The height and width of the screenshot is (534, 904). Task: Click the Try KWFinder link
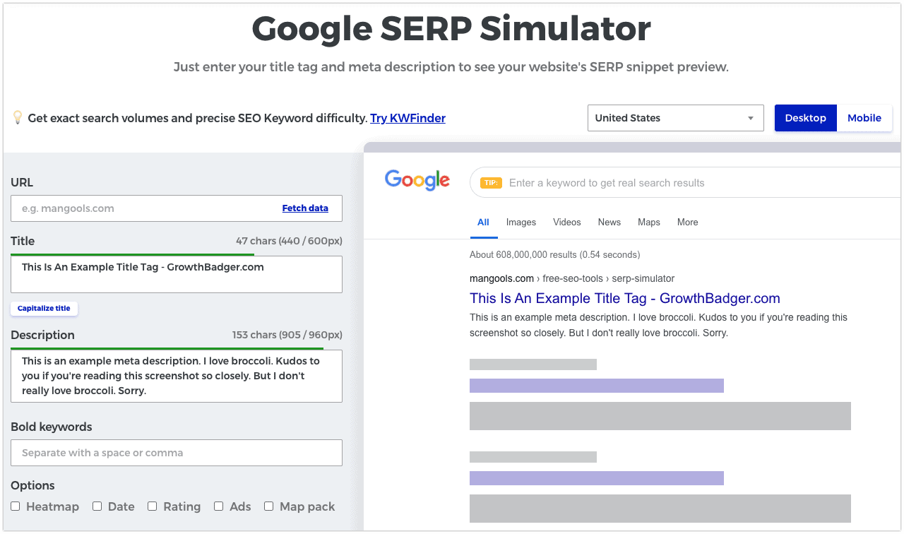(408, 118)
